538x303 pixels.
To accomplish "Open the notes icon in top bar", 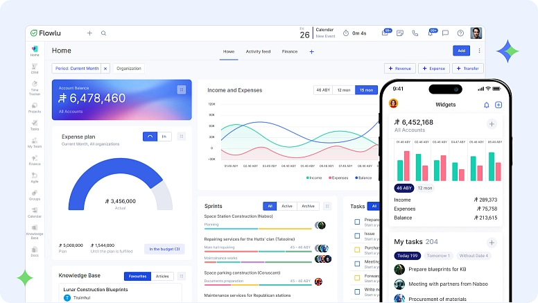I will [x=400, y=33].
